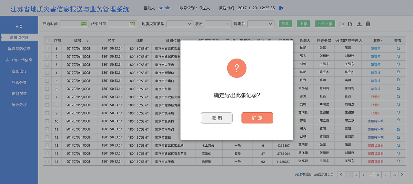View details of row 15 via magnifier icon

398,161
